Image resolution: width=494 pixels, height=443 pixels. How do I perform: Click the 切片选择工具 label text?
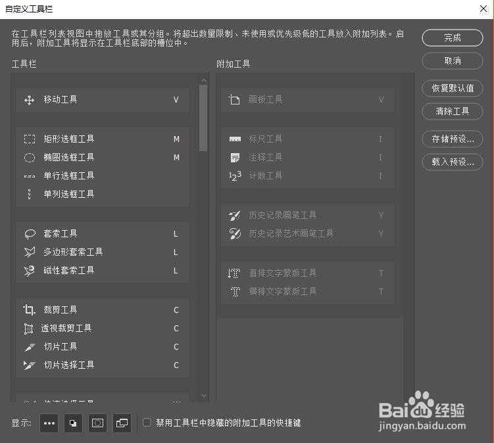point(69,365)
